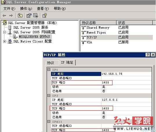This screenshot has width=156, height=132.
Task: Click the IP2 活动 value 是
Action: 104,113
